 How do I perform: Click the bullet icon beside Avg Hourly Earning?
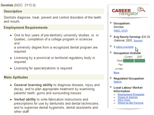tap(111, 36)
